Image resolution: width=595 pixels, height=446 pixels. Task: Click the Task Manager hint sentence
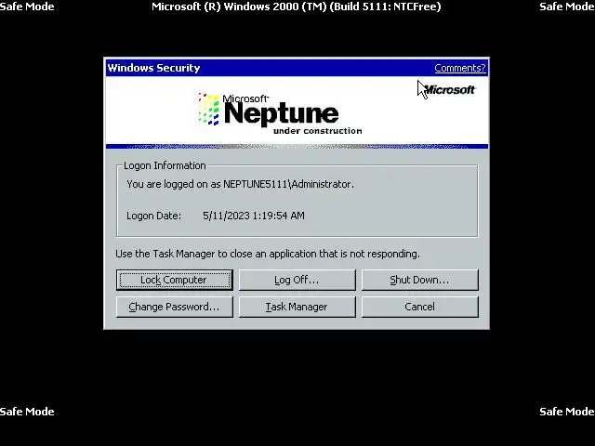pos(268,254)
